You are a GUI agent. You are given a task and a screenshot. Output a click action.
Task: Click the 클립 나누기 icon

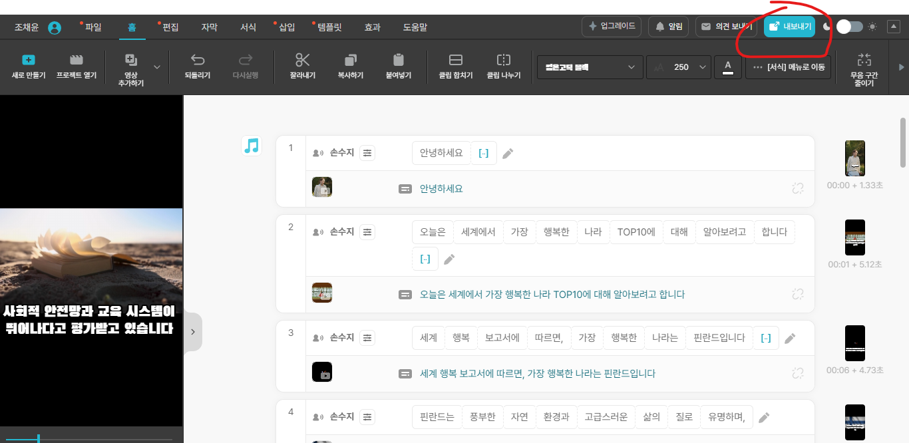504,59
